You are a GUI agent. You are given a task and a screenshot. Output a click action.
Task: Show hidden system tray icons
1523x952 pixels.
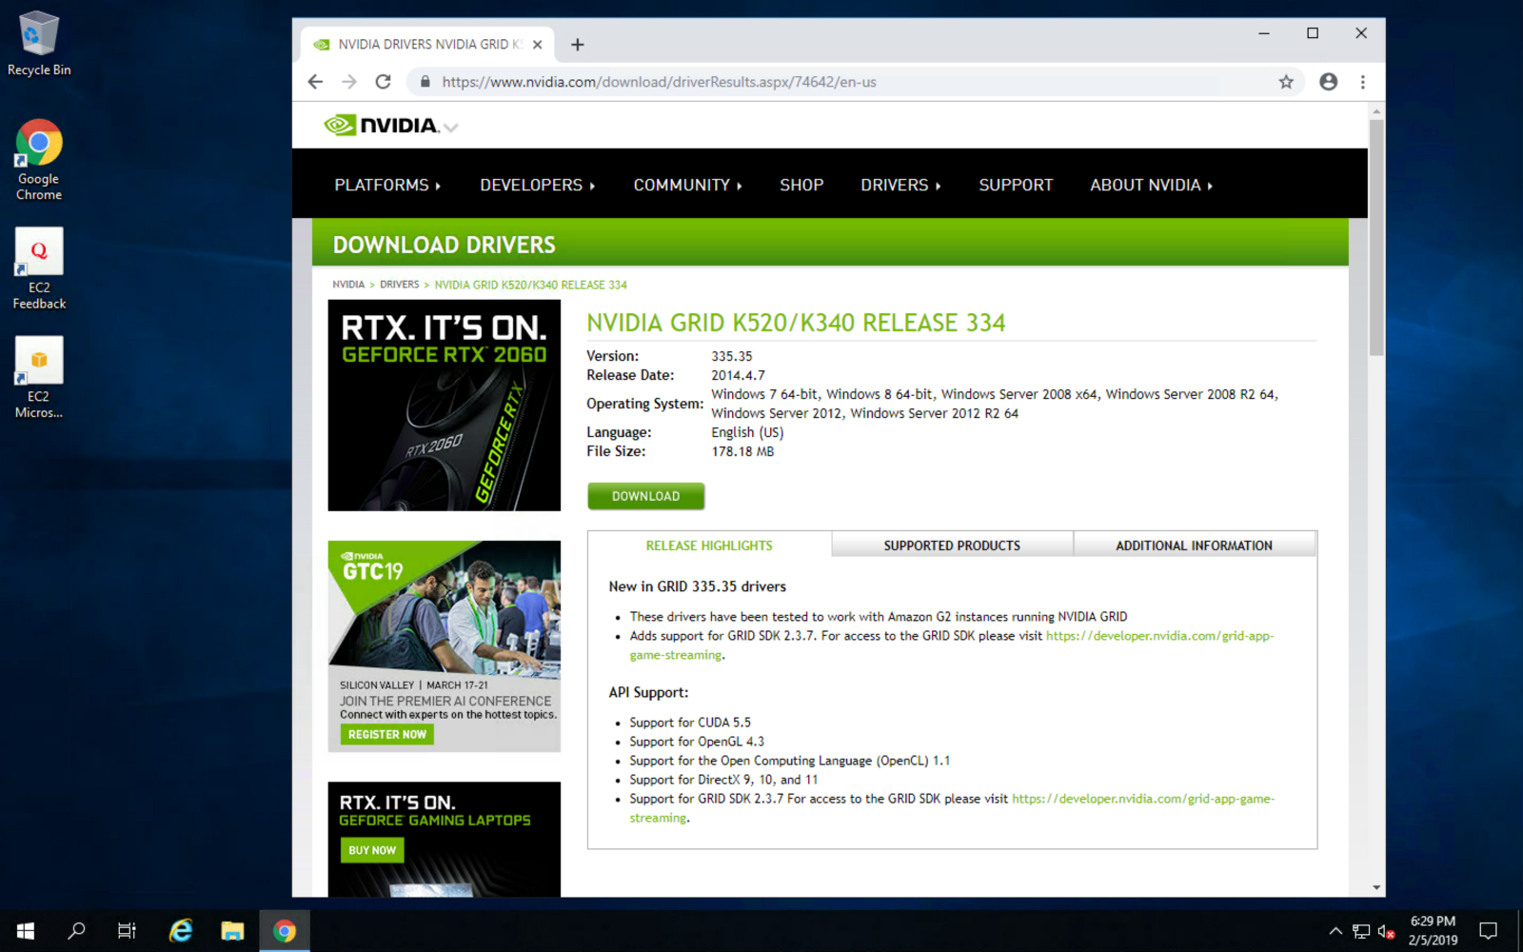click(x=1335, y=931)
